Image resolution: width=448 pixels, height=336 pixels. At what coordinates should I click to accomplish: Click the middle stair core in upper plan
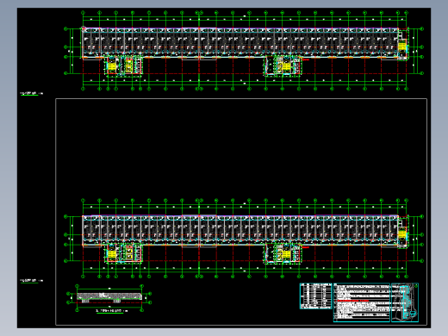click(283, 65)
